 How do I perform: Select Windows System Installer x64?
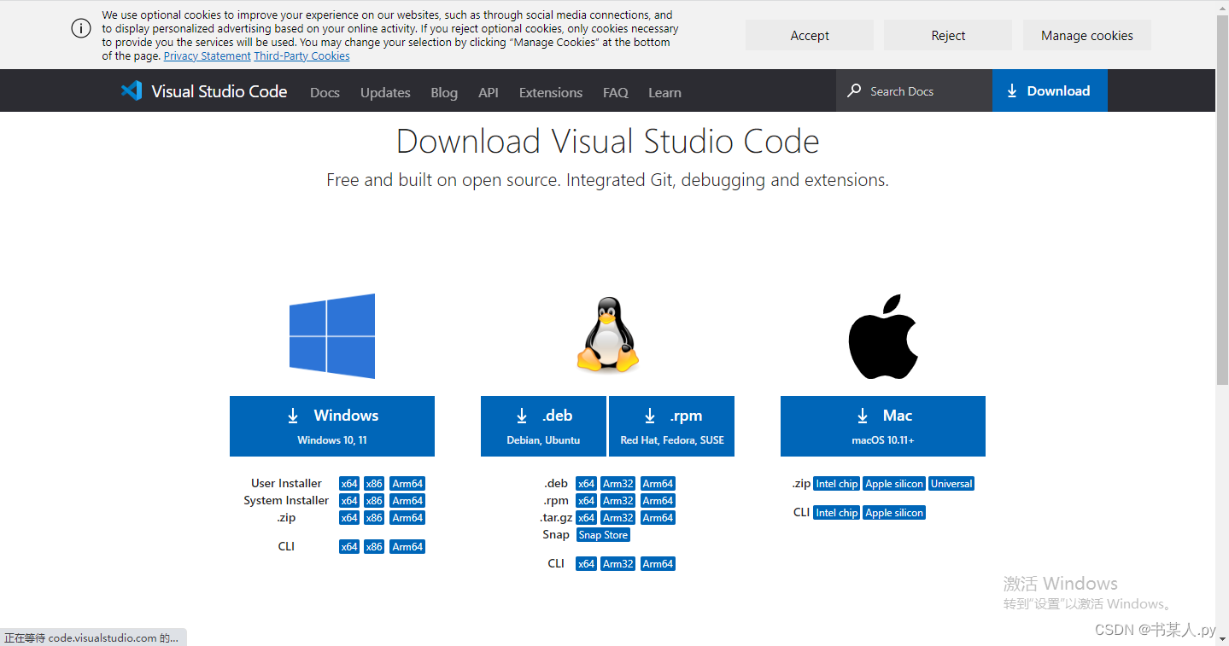349,501
